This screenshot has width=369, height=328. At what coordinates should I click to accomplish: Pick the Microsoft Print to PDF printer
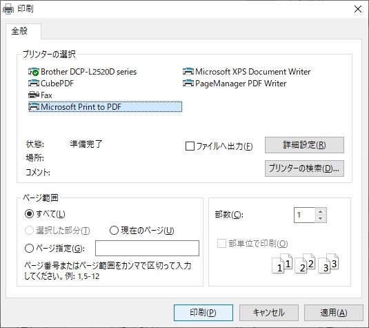click(106, 107)
